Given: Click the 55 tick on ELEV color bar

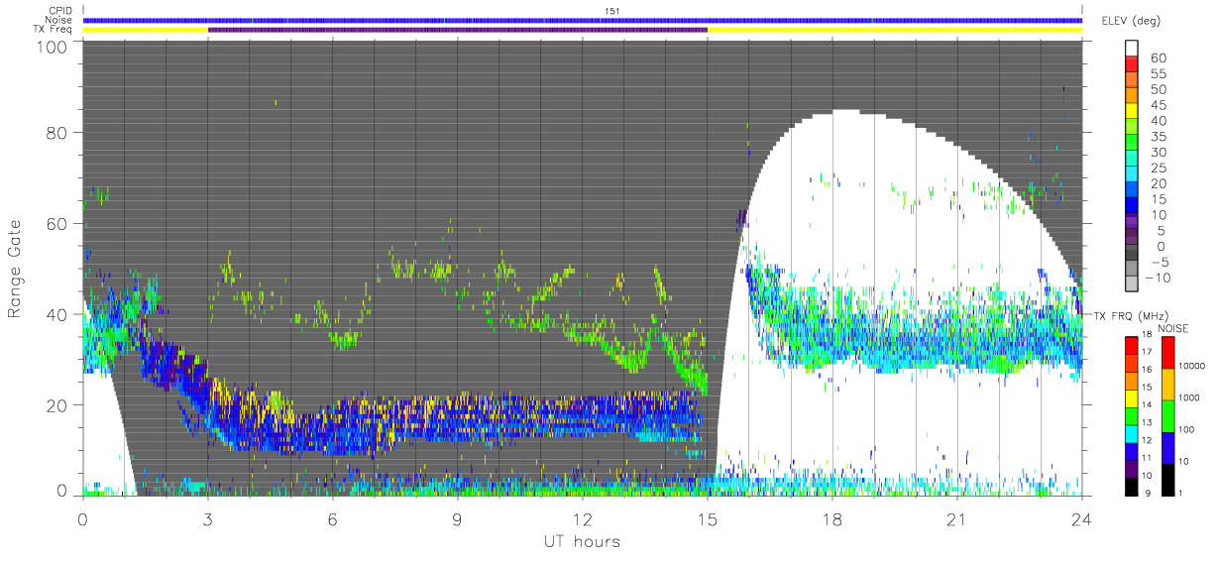Looking at the screenshot, I should point(1157,74).
